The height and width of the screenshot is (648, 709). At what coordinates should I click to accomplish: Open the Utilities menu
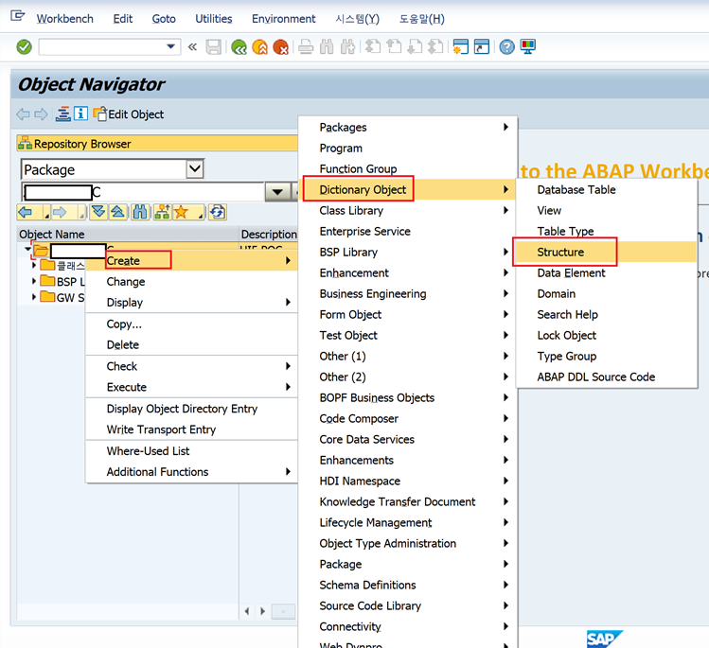click(x=214, y=19)
